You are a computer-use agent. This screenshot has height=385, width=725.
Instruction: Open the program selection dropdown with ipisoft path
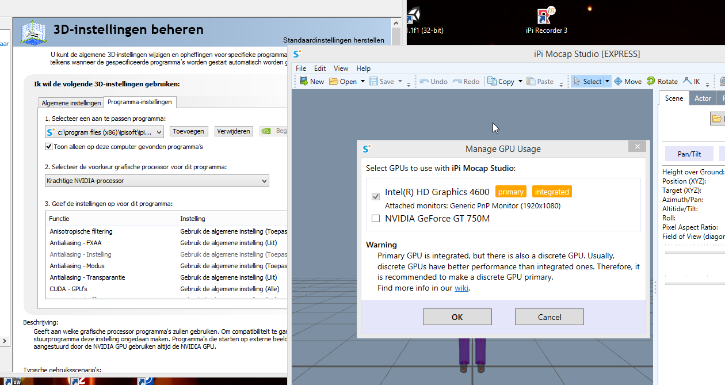tap(104, 132)
